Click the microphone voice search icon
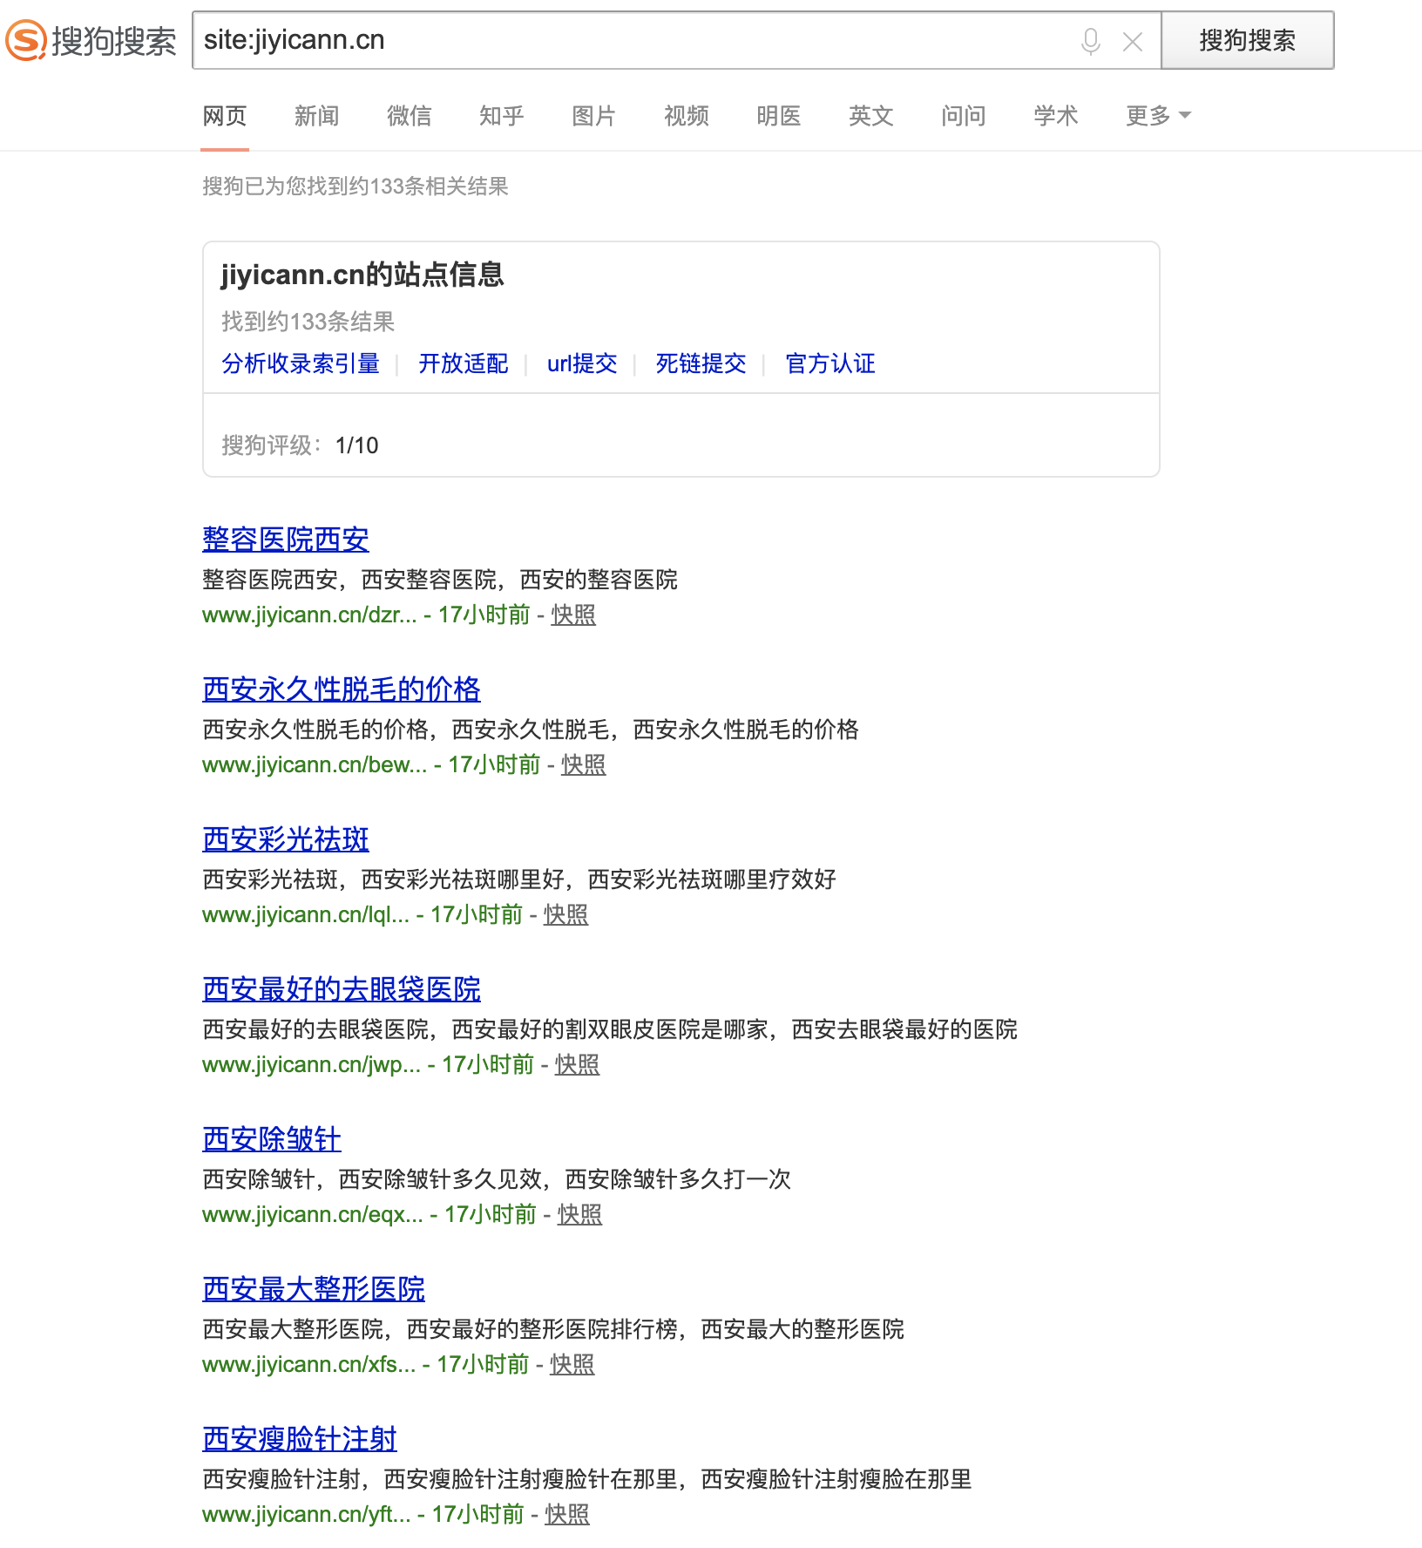Image resolution: width=1422 pixels, height=1548 pixels. click(x=1090, y=41)
